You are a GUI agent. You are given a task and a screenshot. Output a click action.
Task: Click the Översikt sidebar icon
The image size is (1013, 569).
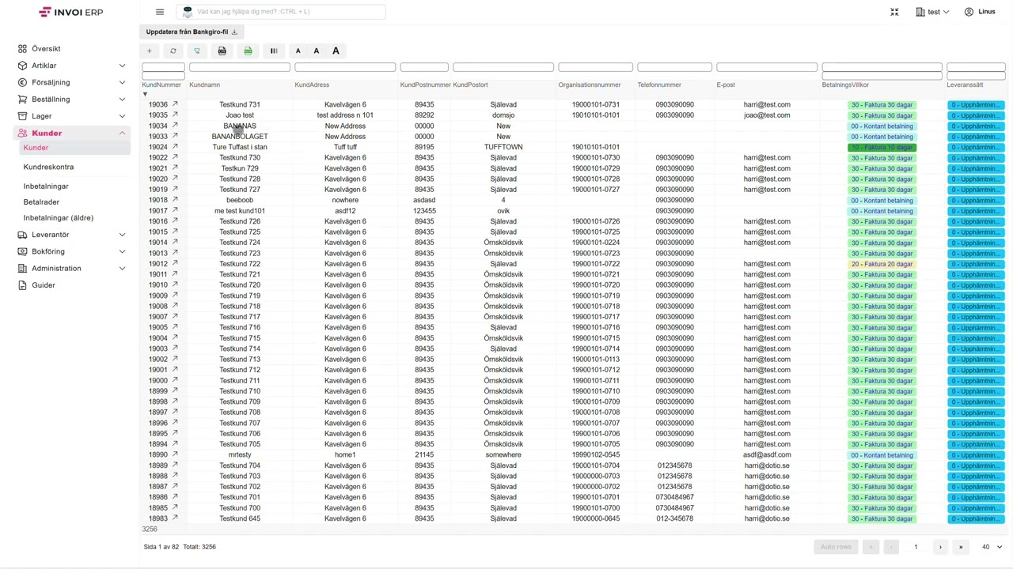[x=22, y=49]
